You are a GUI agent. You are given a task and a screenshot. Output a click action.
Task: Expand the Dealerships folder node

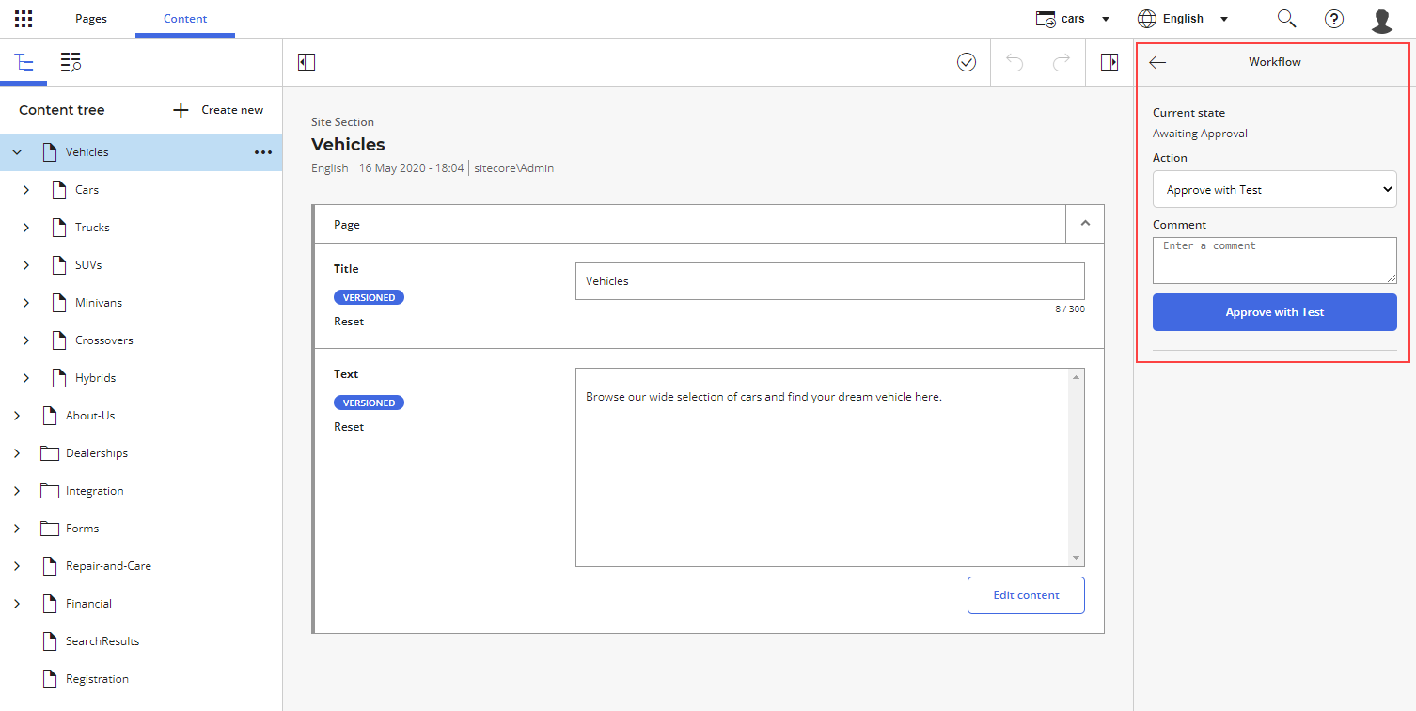point(17,453)
